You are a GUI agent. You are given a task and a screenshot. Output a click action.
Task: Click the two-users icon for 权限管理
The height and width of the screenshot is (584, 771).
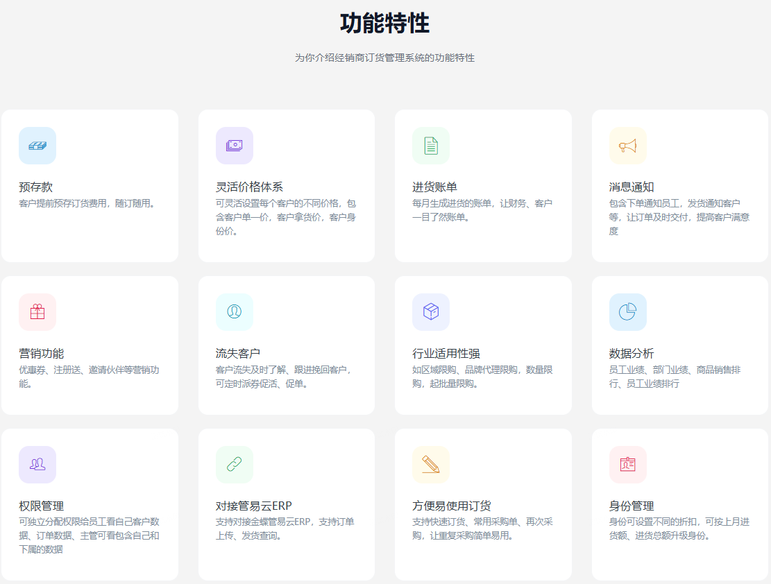pos(37,465)
